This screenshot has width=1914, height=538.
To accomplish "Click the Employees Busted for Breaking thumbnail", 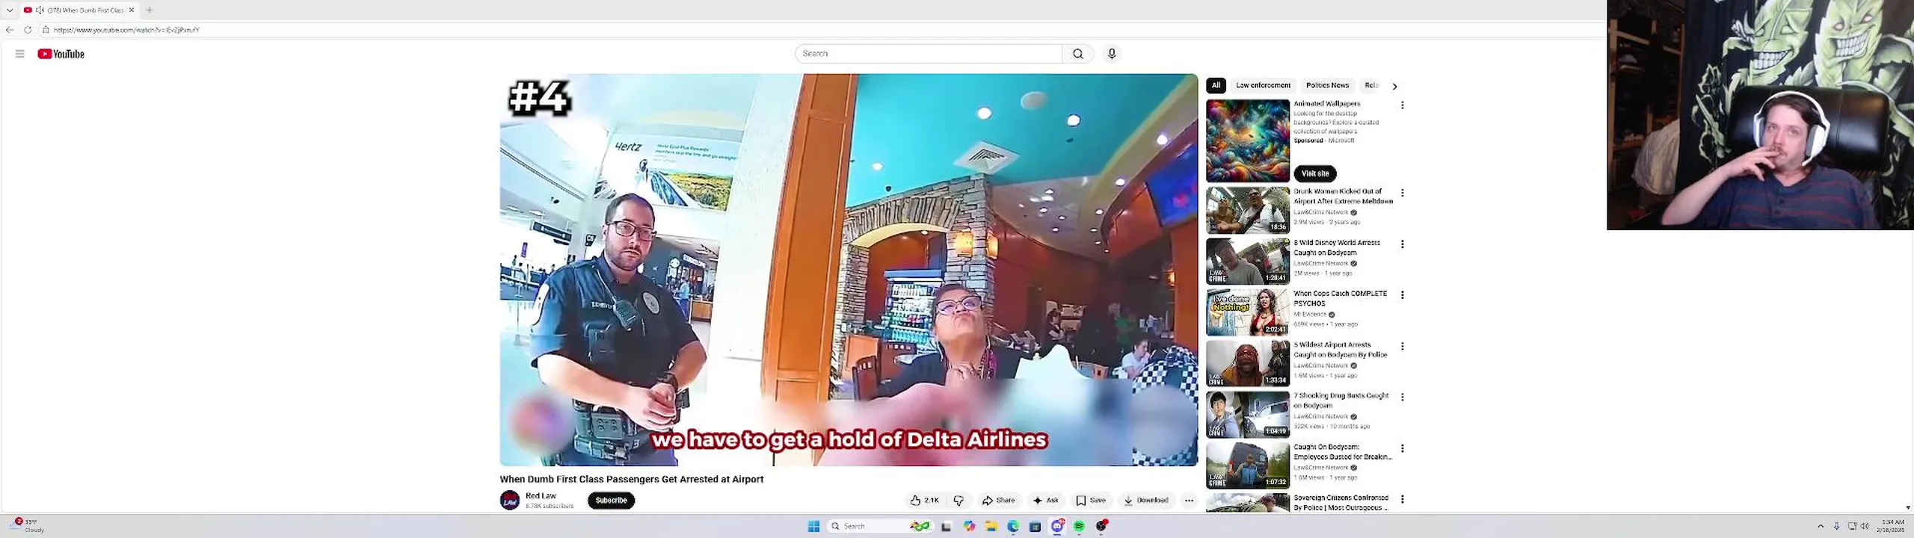I will (1247, 466).
